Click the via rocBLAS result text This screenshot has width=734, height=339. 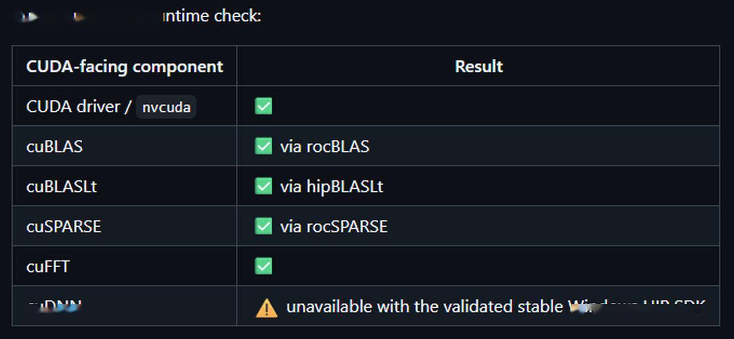[325, 146]
